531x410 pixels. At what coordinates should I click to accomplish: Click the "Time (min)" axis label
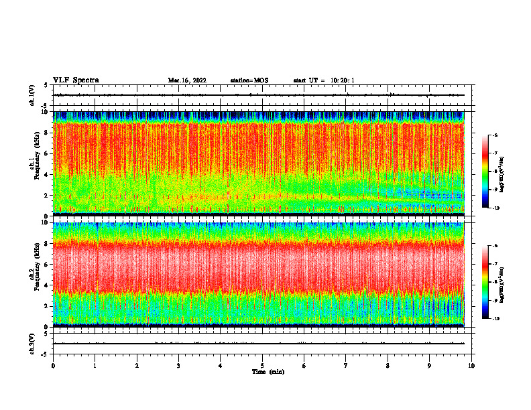tap(268, 372)
